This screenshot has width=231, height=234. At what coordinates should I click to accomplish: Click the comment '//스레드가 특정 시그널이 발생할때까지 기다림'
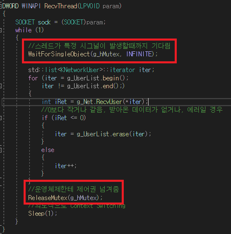[99, 46]
